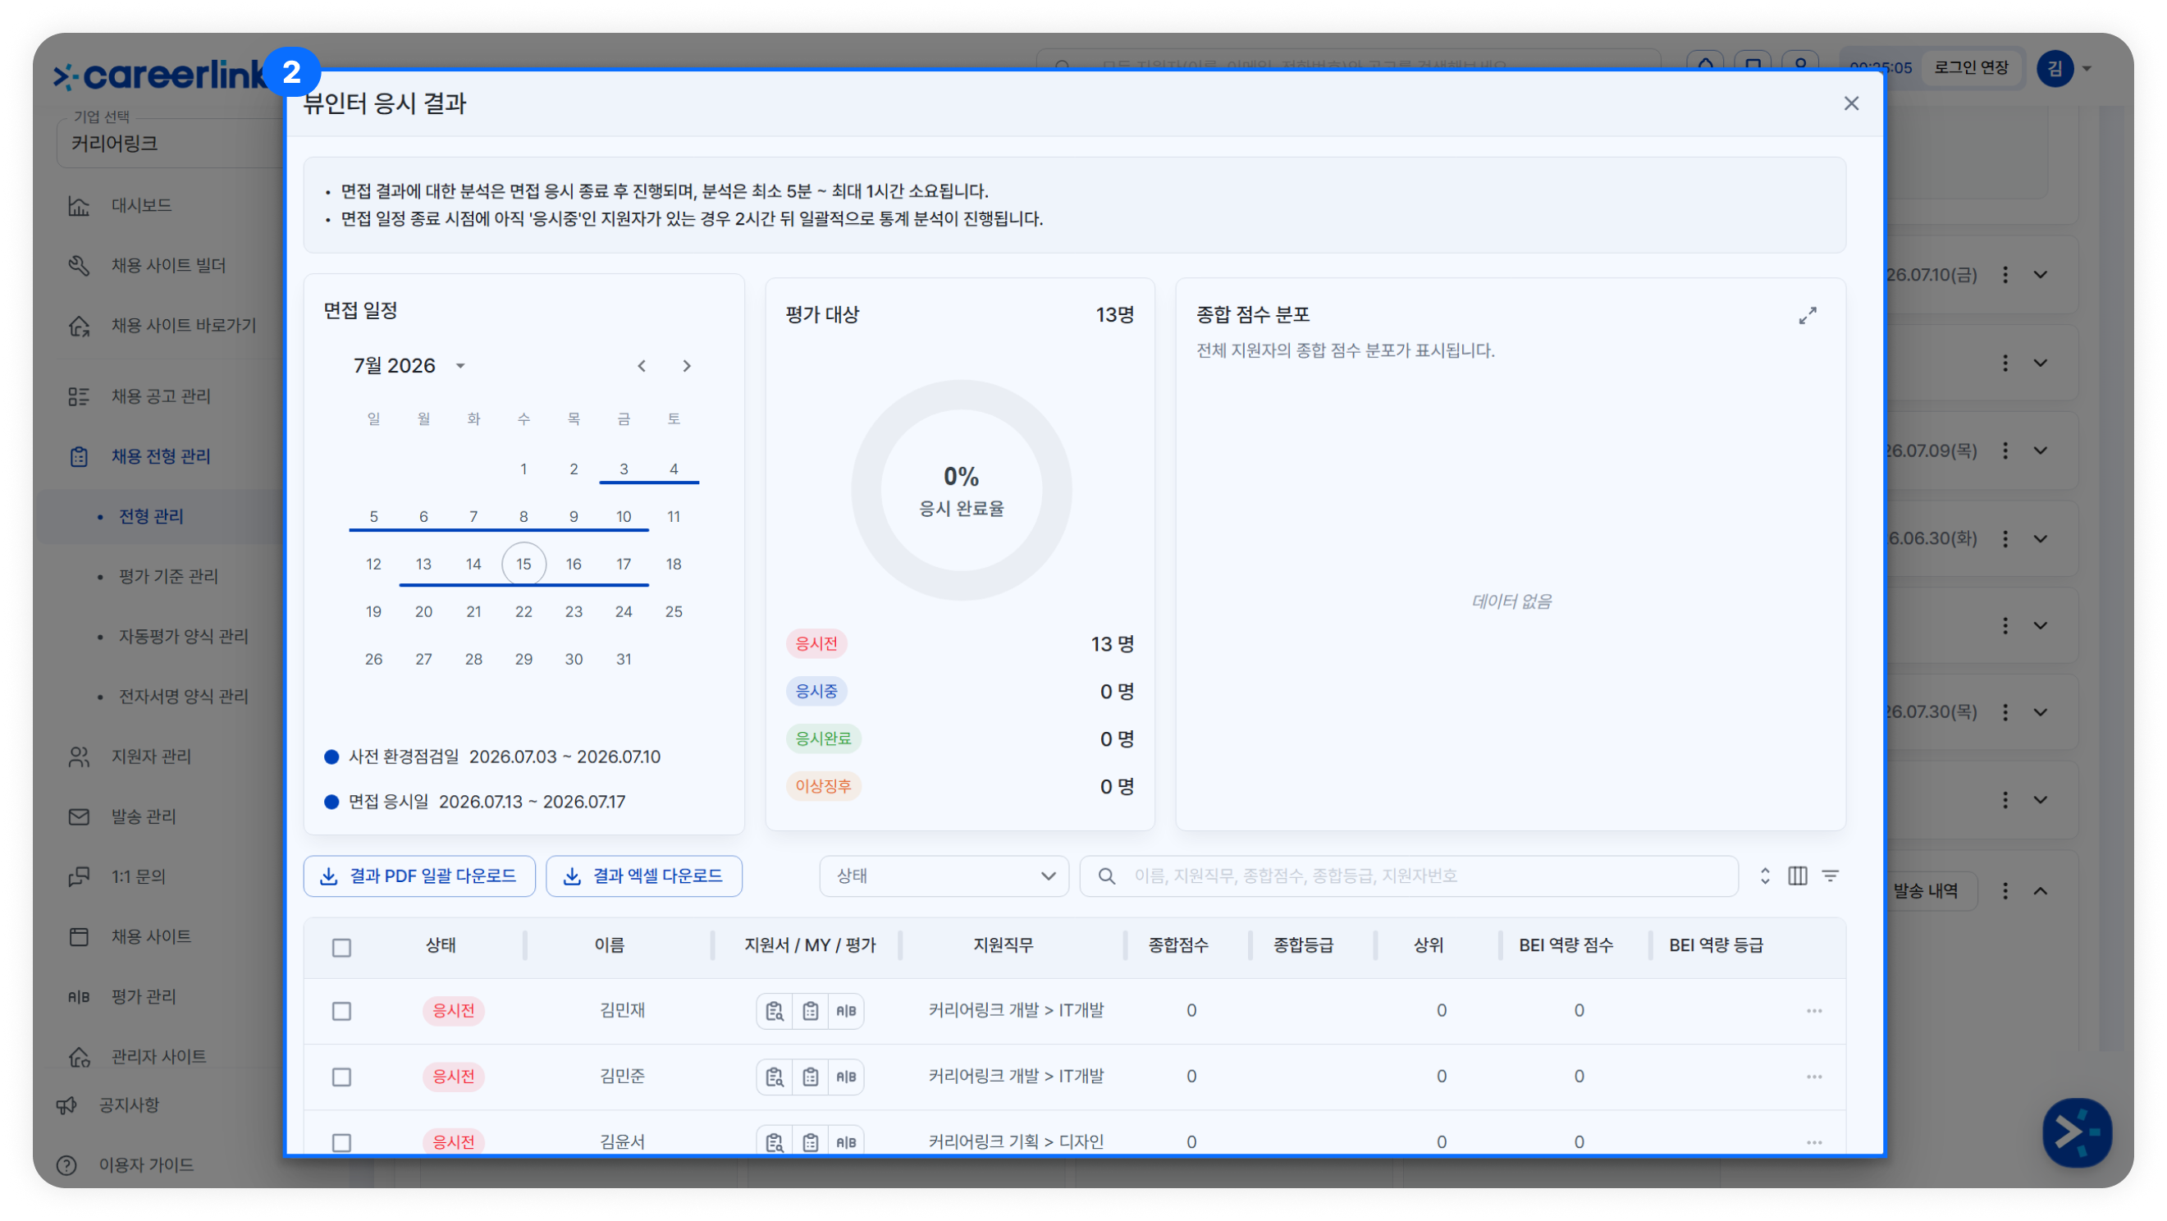Open 대시보드 in the sidebar

coord(141,205)
